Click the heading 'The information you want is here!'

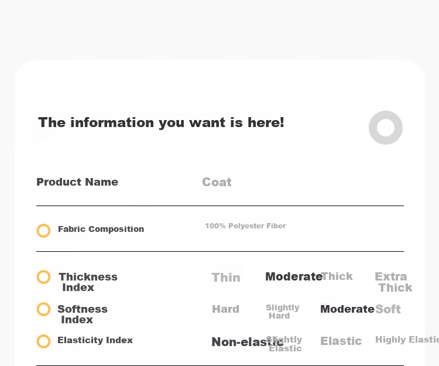pyautogui.click(x=161, y=123)
